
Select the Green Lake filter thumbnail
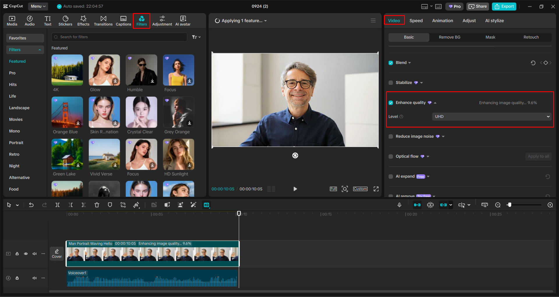click(x=67, y=154)
